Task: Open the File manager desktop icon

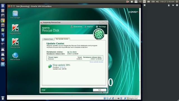Action: [15, 14]
